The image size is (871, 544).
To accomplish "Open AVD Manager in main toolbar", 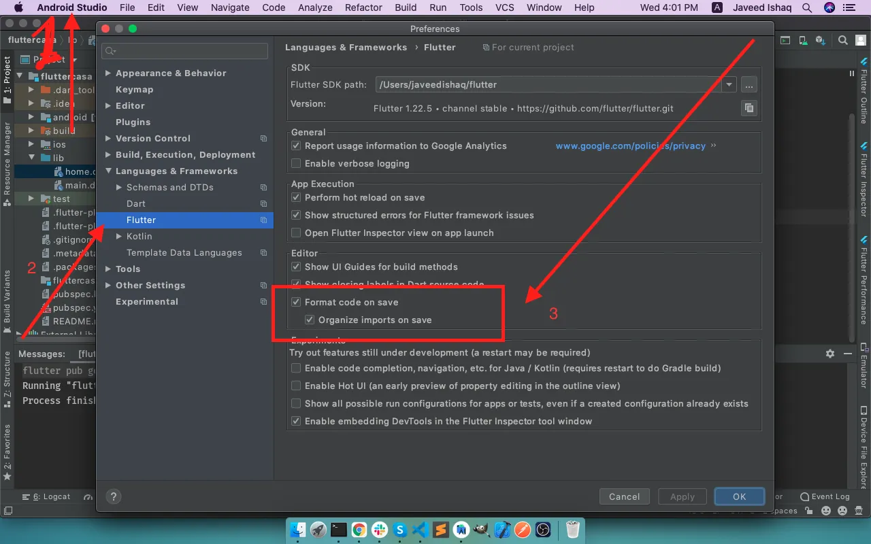I will click(x=803, y=41).
